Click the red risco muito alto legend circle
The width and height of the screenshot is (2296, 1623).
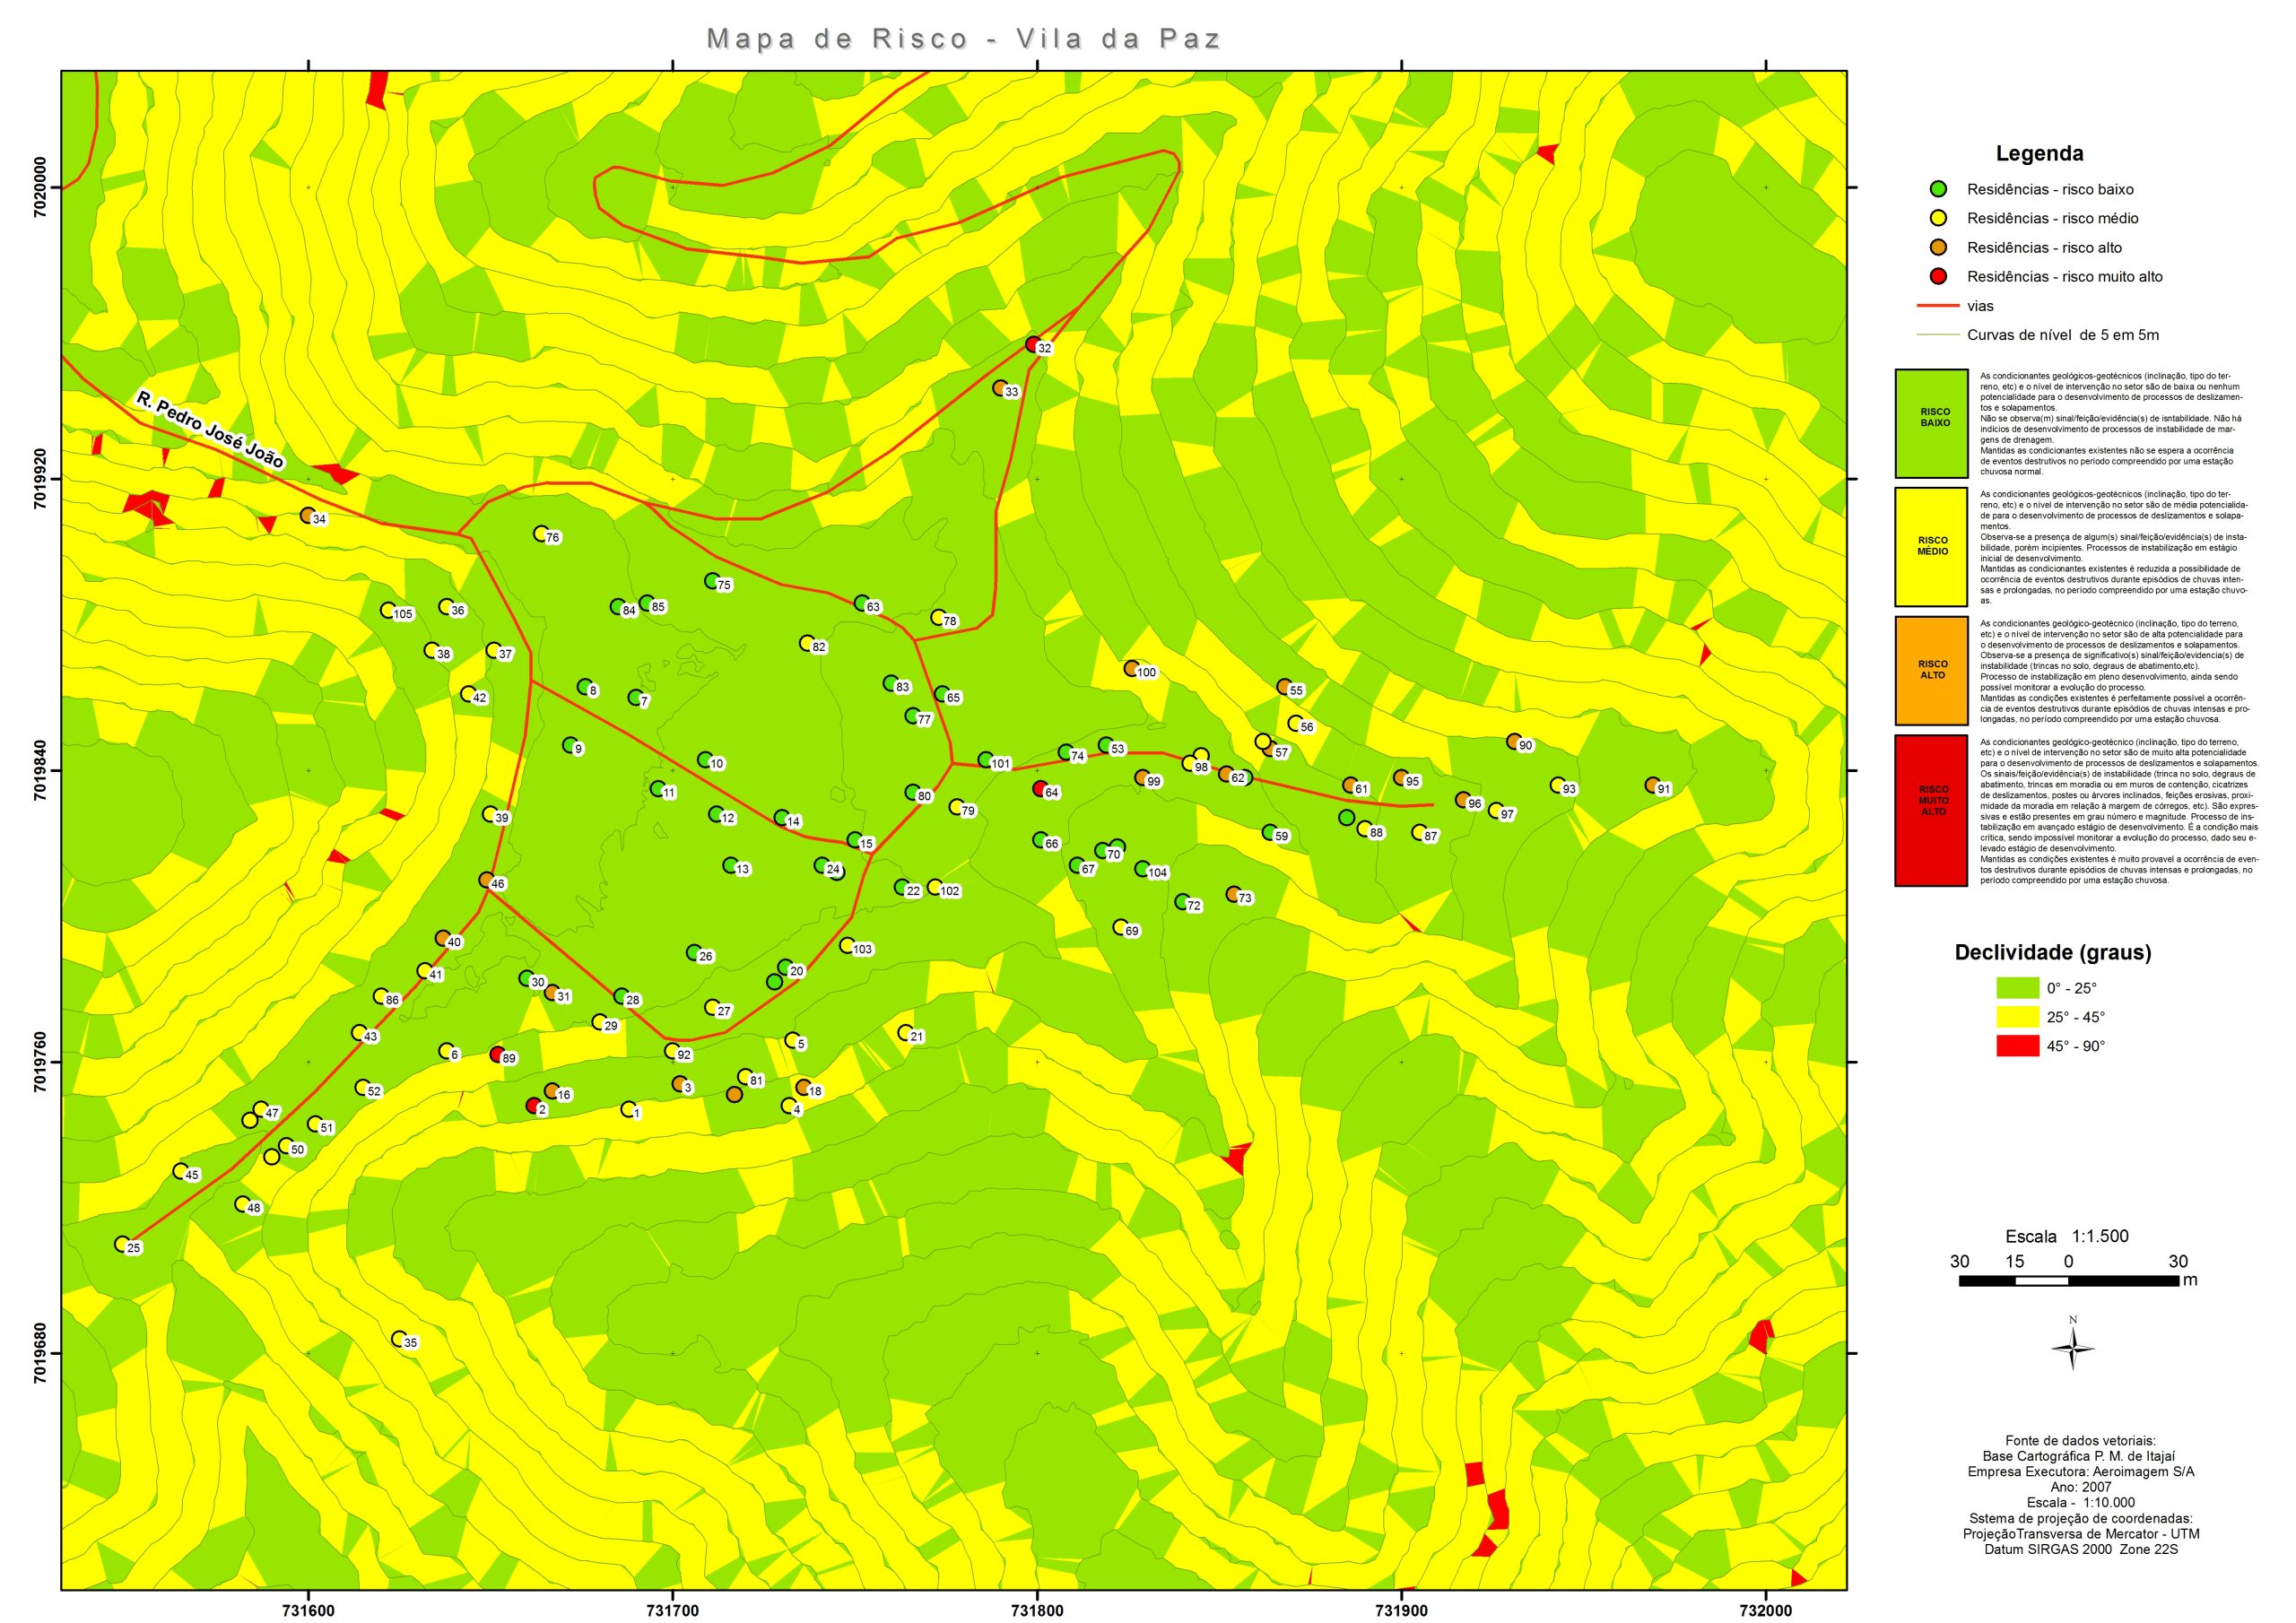[x=1938, y=276]
